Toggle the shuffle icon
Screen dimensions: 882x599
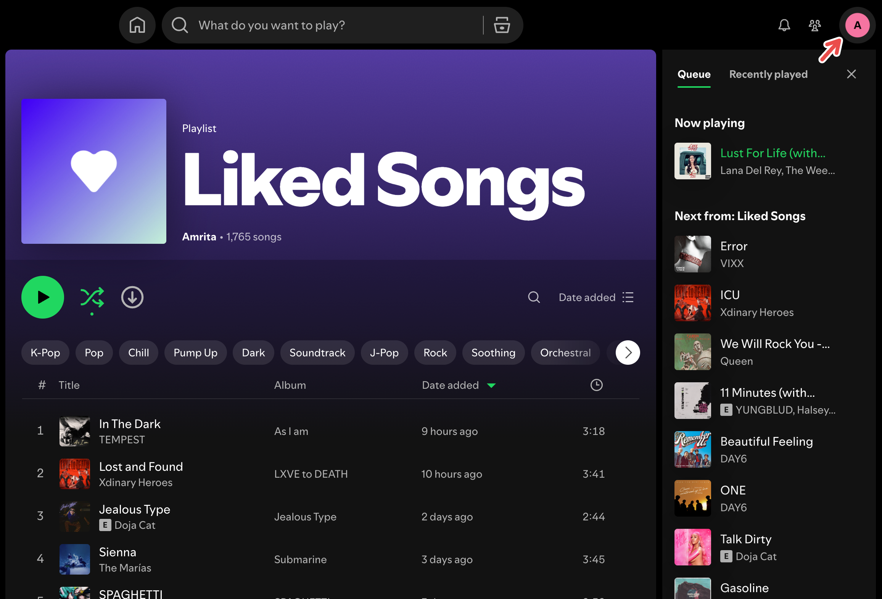(92, 298)
